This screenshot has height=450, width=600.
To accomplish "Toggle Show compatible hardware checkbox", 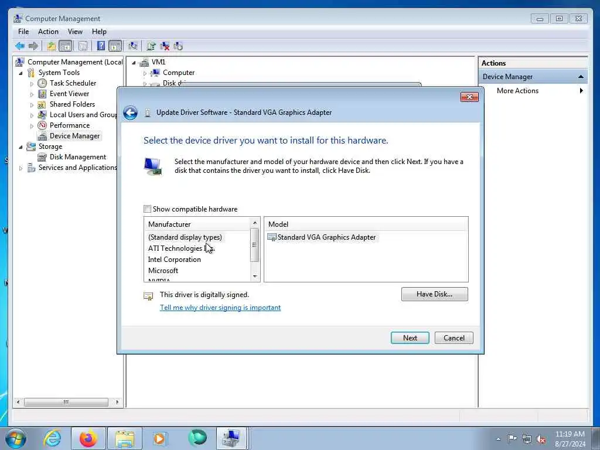I will coord(147,209).
